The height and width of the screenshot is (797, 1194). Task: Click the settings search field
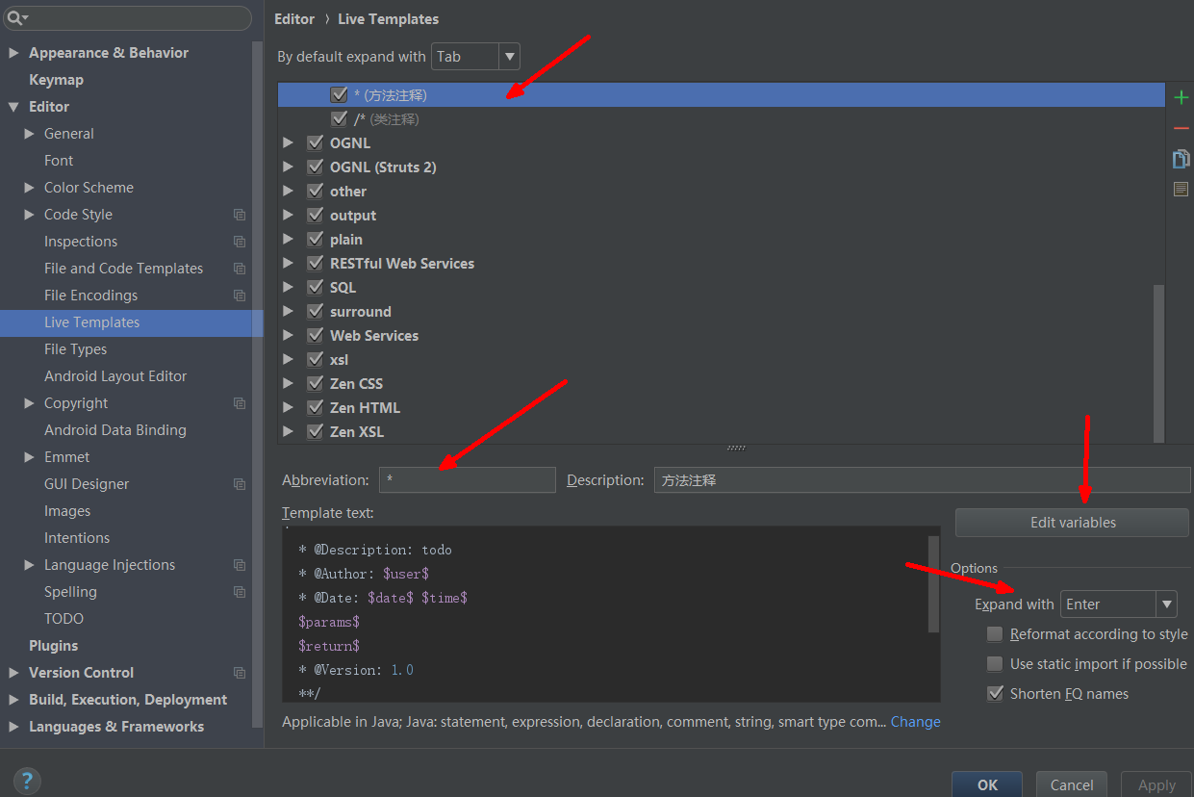point(127,18)
